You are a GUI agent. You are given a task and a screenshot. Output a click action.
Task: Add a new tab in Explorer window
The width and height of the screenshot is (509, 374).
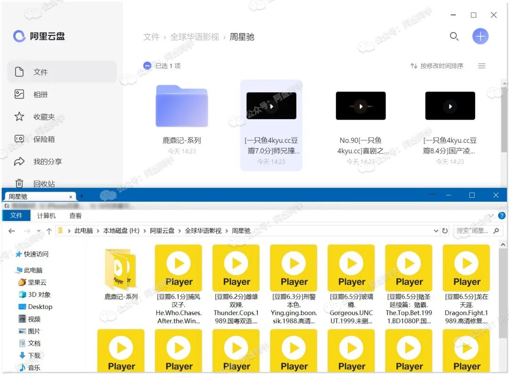tap(82, 196)
